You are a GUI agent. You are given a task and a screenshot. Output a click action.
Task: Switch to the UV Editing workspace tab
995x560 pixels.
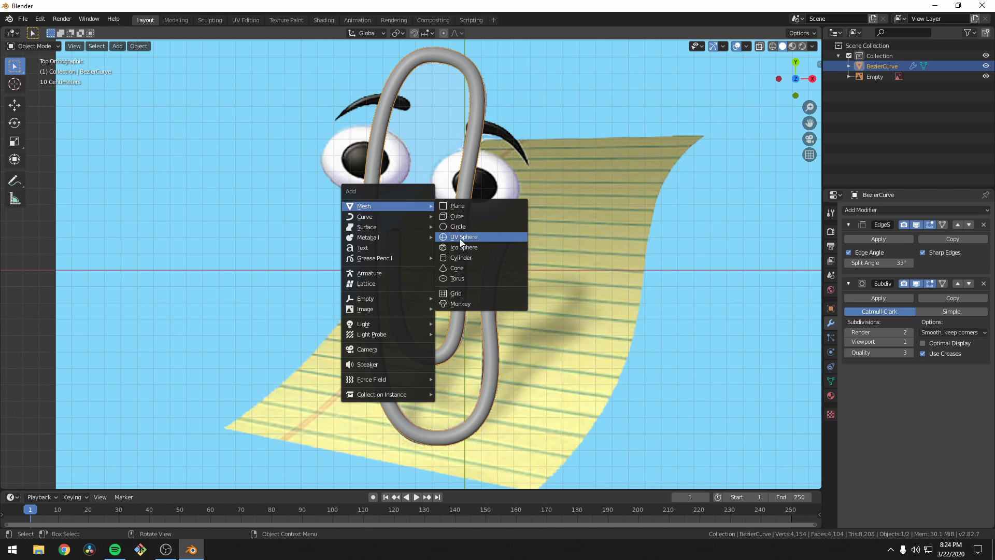point(245,20)
